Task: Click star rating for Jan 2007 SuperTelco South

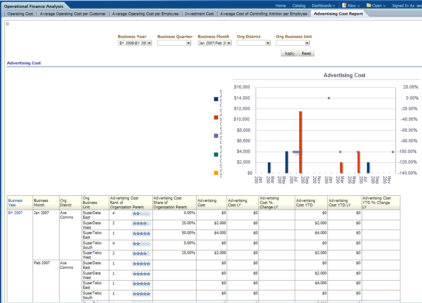Action: [141, 244]
